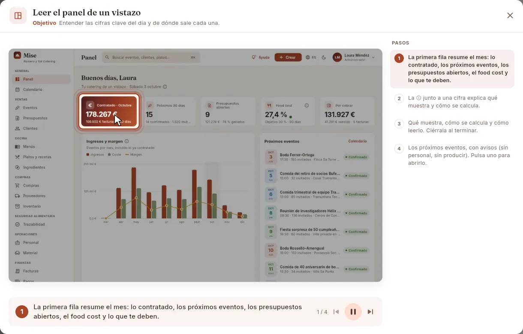Click the panel layout icon beside the title
523x334 pixels.
click(x=18, y=16)
